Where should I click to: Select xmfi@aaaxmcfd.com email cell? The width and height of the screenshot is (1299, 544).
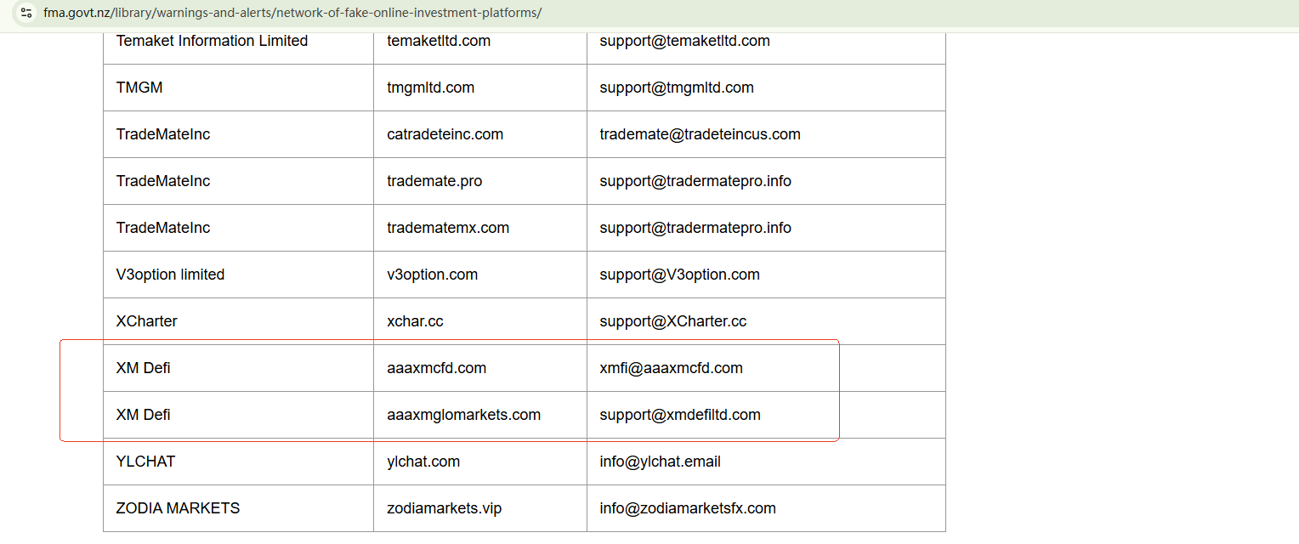pos(766,368)
